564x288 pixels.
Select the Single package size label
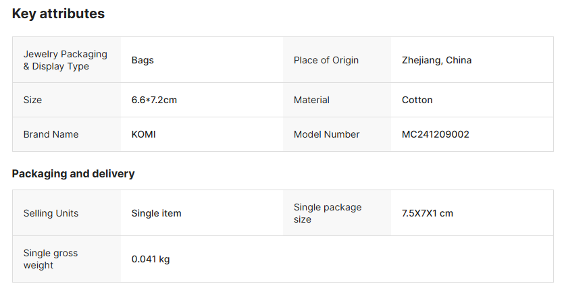coord(328,213)
